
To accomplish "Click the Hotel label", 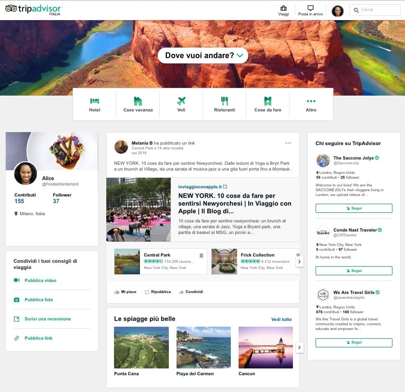I will pyautogui.click(x=95, y=110).
